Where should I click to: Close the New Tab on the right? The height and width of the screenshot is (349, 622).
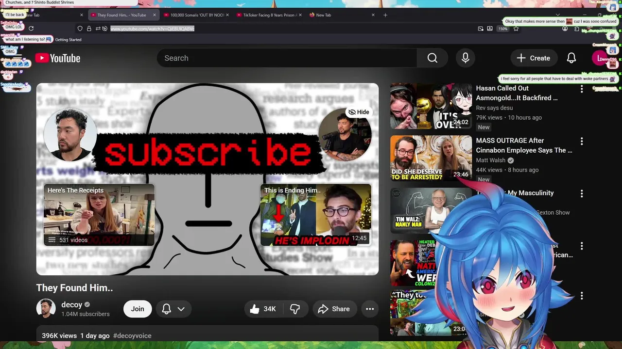pyautogui.click(x=373, y=15)
